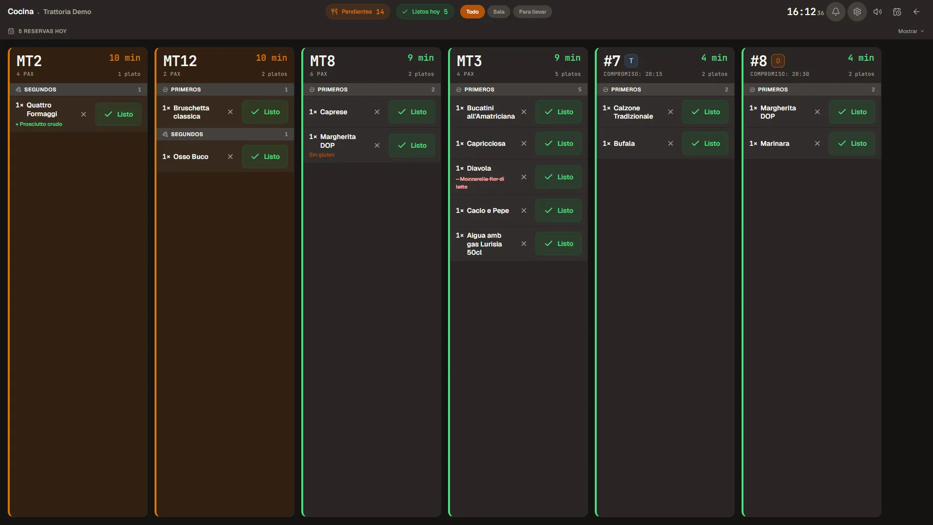Click the MT12 table title
The height and width of the screenshot is (525, 933).
click(180, 61)
